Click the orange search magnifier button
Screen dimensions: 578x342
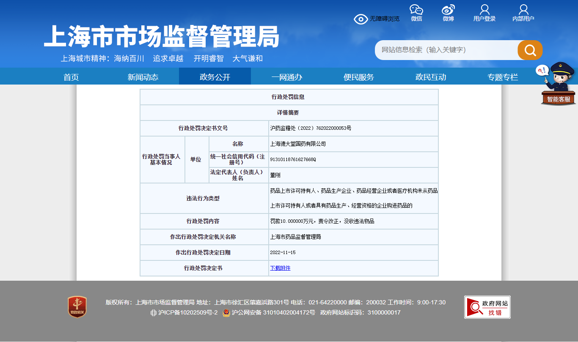[530, 50]
